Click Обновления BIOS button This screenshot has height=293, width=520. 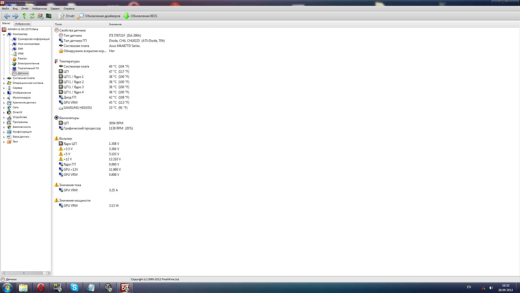click(x=140, y=16)
